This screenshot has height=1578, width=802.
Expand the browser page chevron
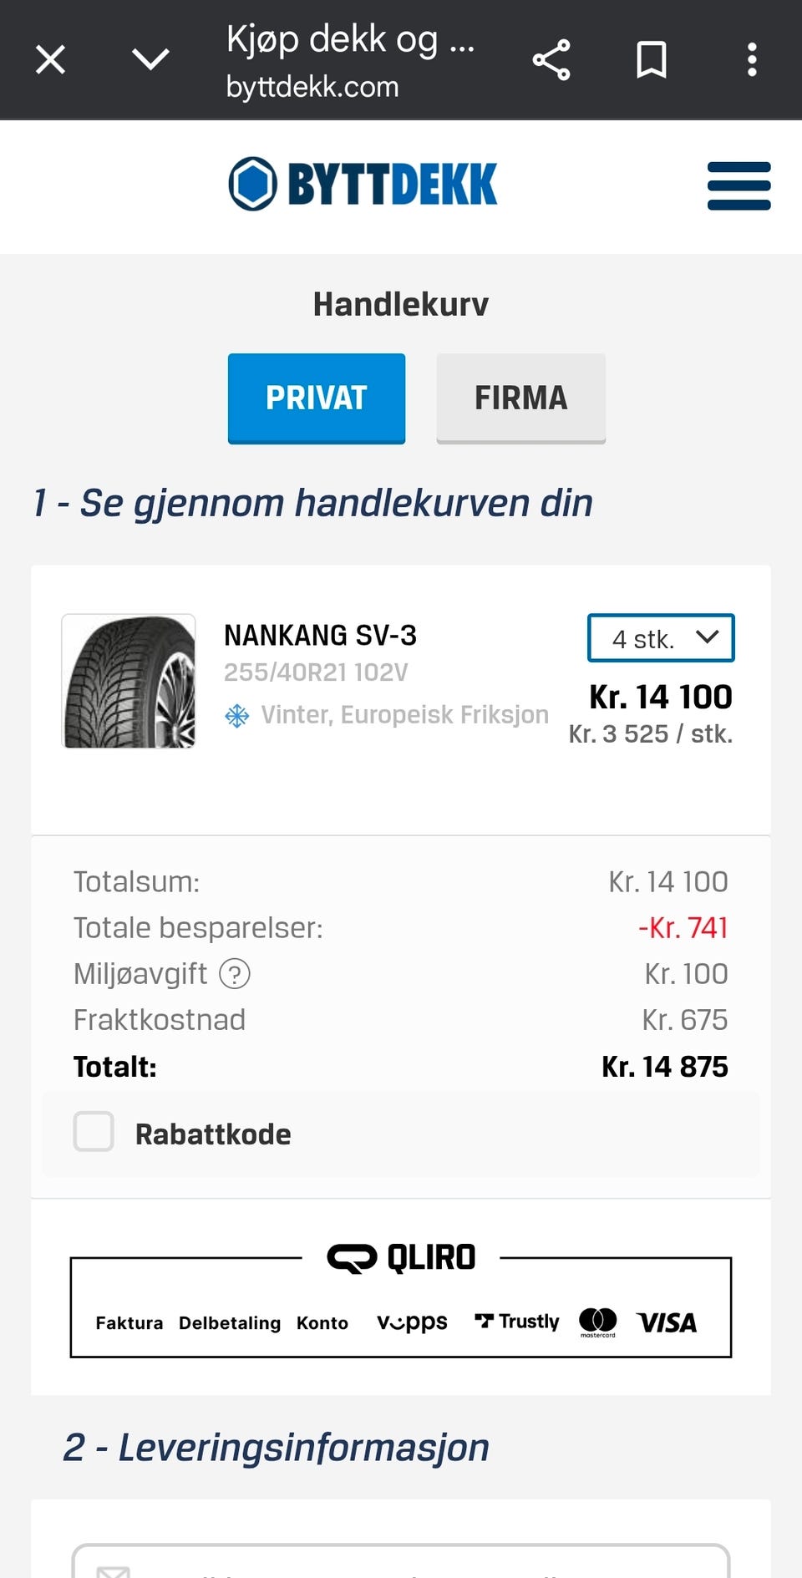coord(150,59)
